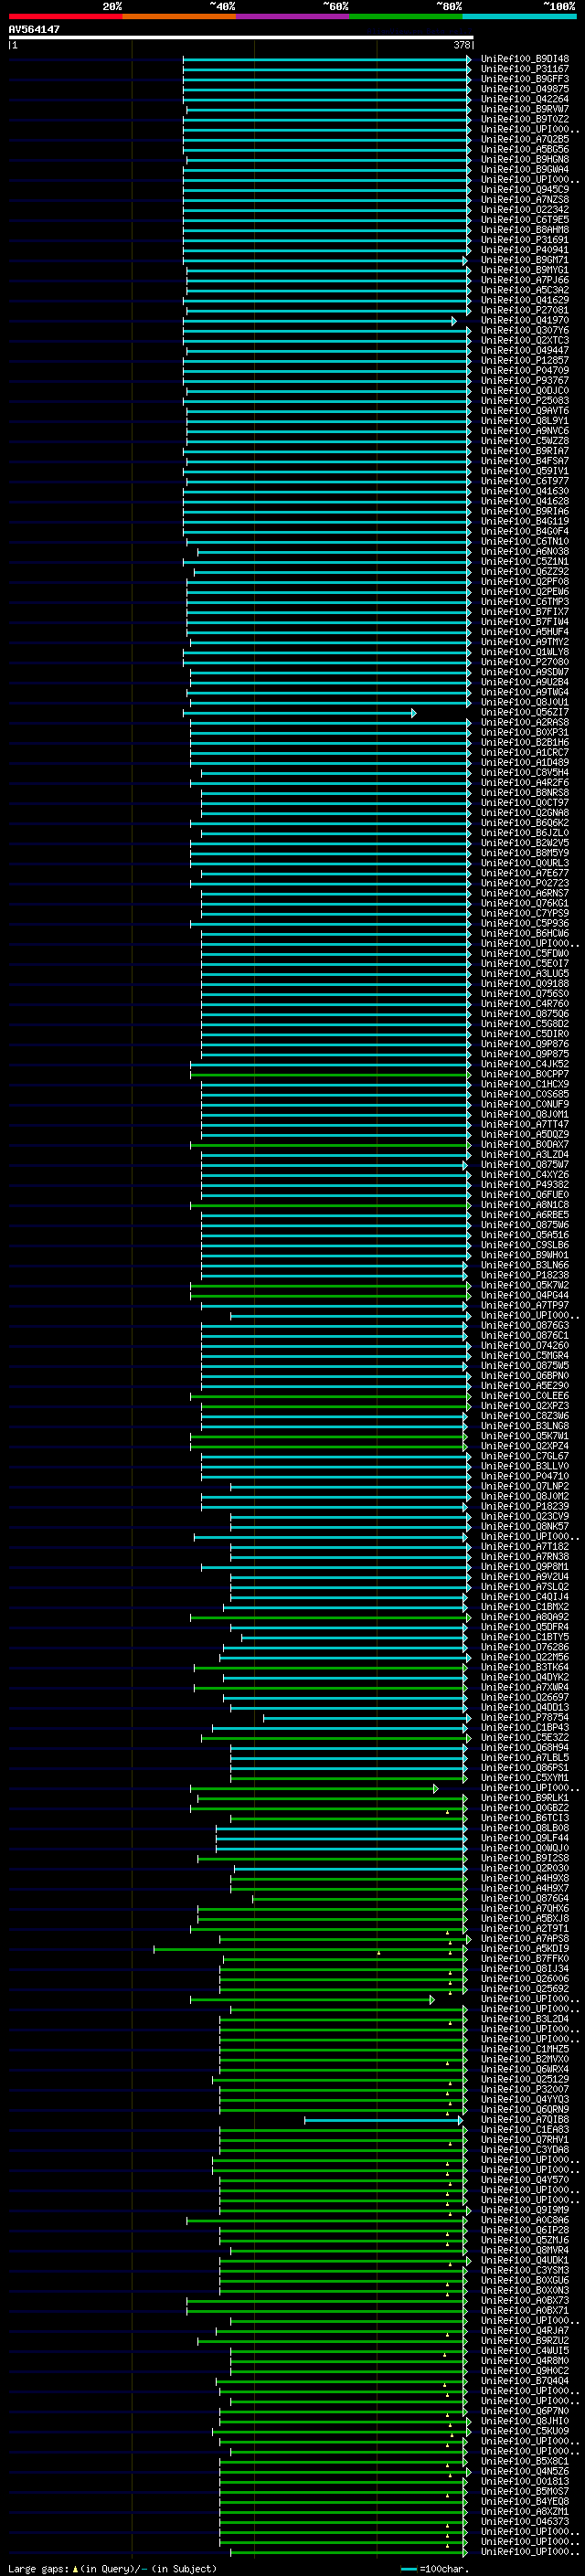This screenshot has height=2576, width=585.
Task: Click the UniRef100_Q41970 label
Action: 525,321
